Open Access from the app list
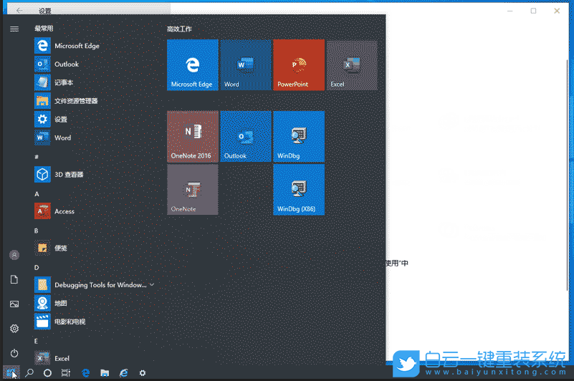574x381 pixels. 64,211
